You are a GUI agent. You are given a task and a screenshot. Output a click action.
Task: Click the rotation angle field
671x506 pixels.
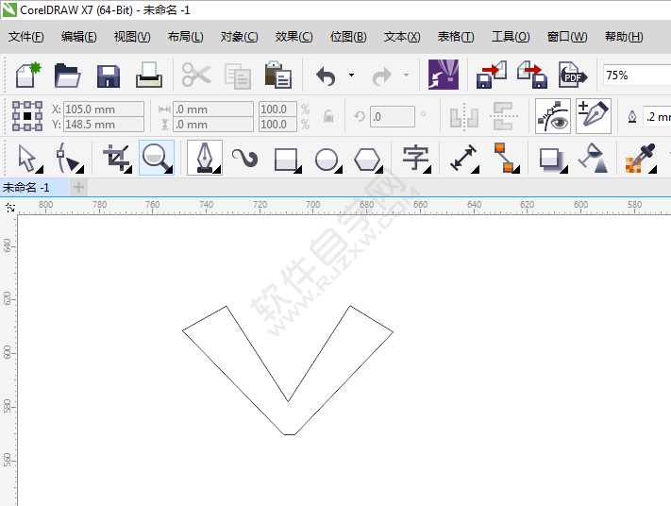[x=392, y=116]
